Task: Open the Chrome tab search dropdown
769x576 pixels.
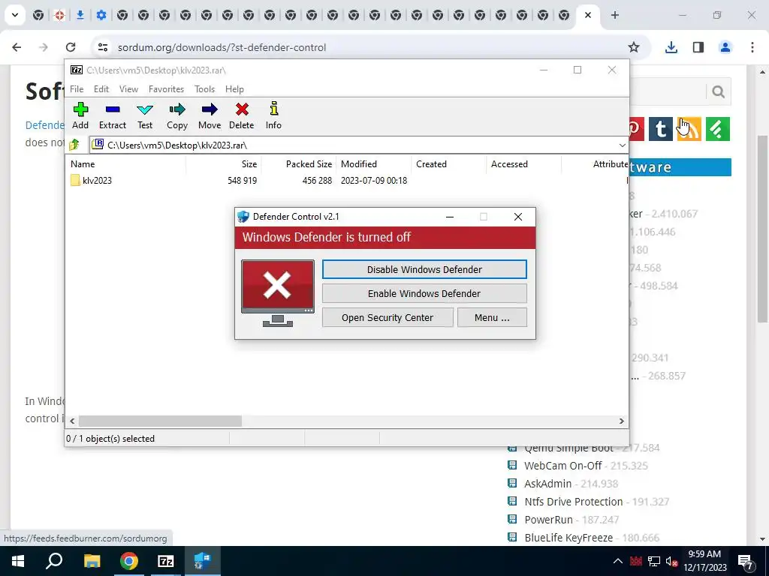Action: 15,15
